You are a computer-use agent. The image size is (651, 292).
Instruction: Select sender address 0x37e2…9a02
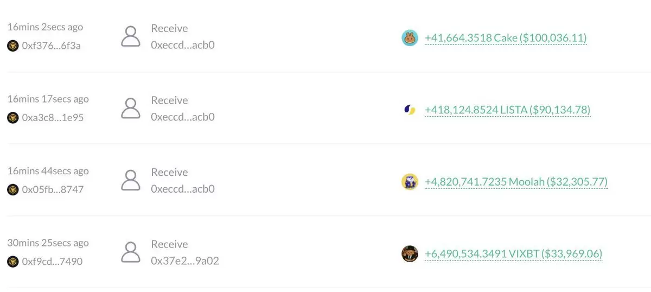[x=185, y=261]
